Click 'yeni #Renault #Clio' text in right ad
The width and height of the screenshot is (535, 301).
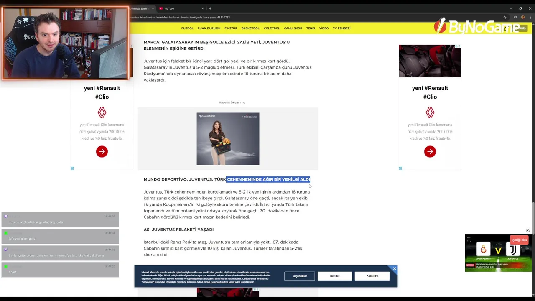430,92
